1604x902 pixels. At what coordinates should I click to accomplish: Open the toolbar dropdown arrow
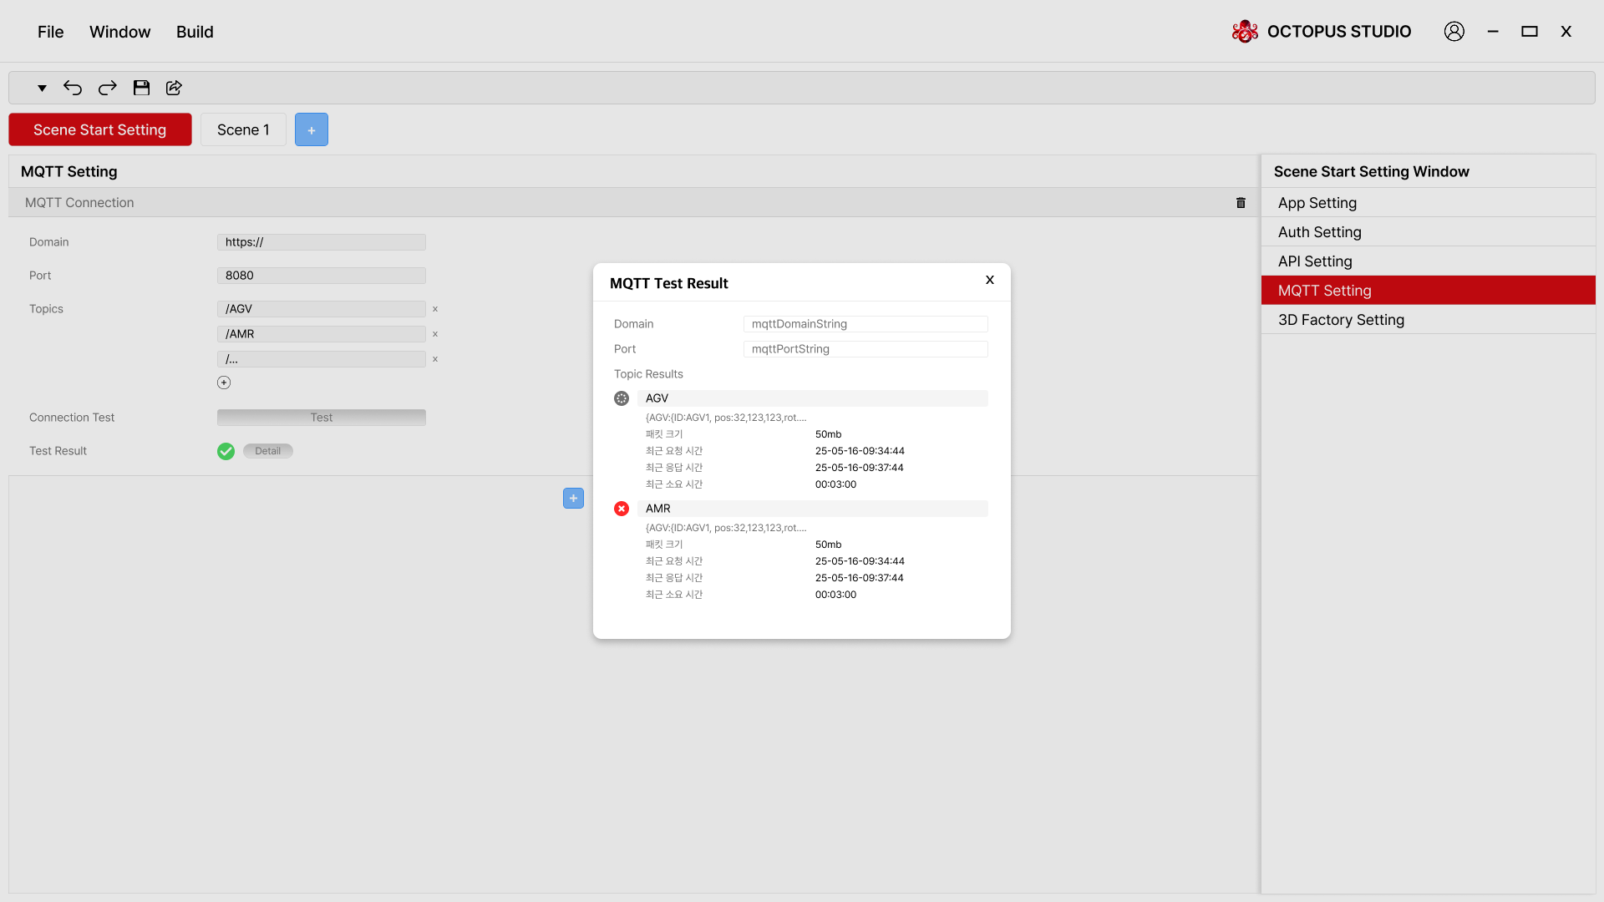coord(42,88)
